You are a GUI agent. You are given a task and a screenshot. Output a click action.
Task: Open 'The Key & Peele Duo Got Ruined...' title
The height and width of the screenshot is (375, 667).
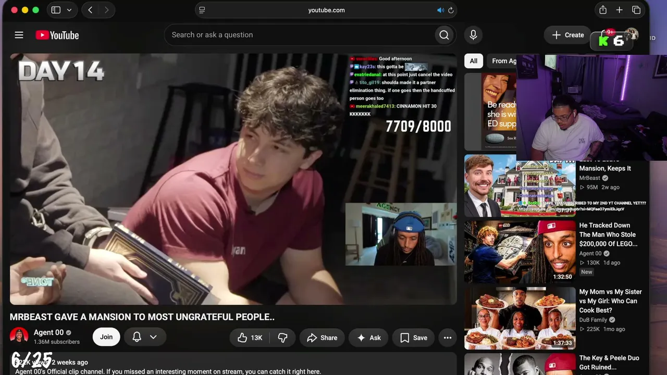coord(609,362)
